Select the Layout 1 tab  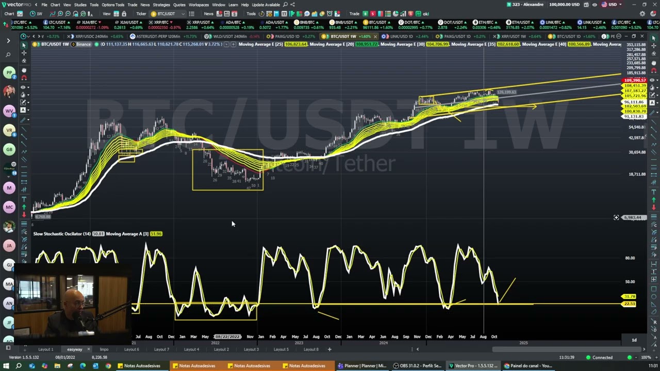pyautogui.click(x=45, y=349)
